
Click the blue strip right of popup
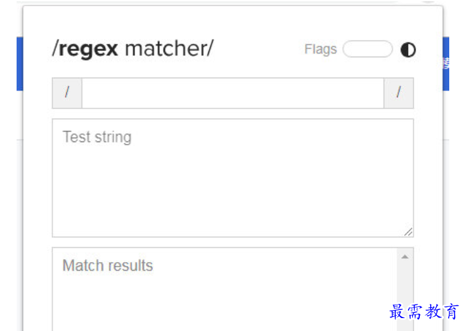point(446,64)
